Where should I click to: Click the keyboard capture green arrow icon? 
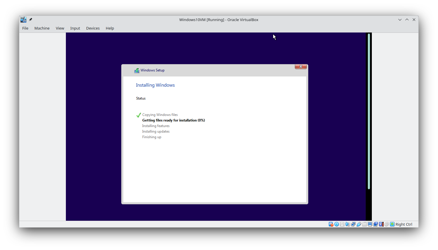coord(392,224)
